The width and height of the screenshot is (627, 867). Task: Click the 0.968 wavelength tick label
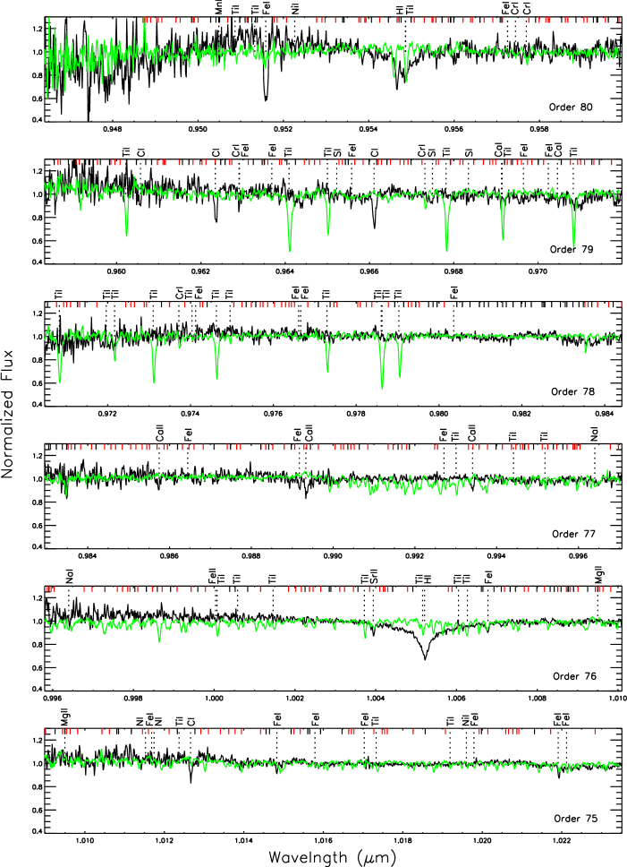click(453, 271)
